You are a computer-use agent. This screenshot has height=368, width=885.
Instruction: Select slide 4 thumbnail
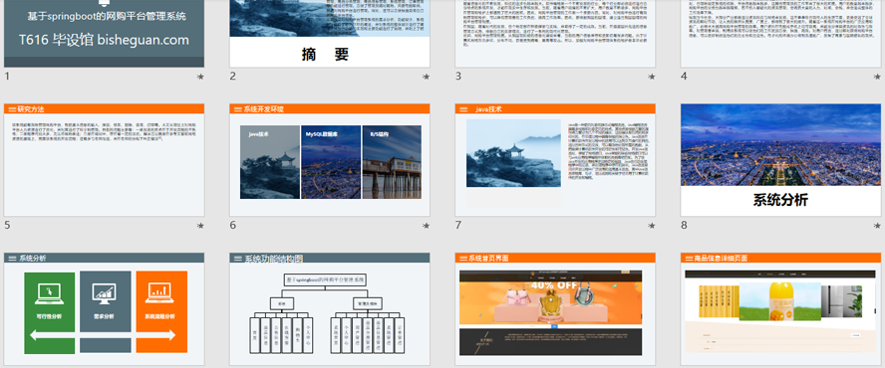tap(782, 33)
